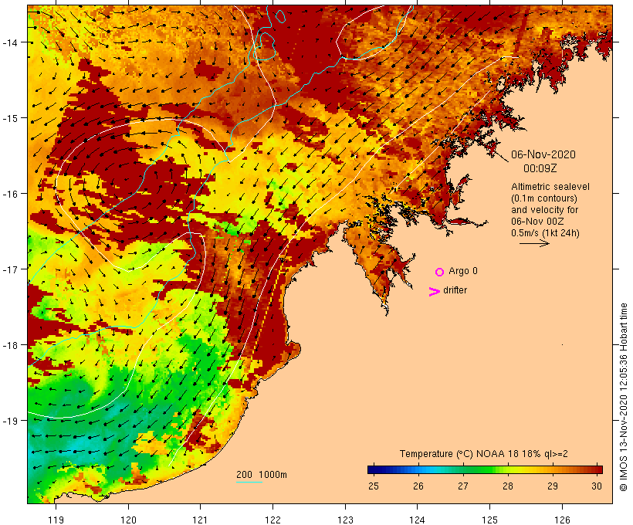The height and width of the screenshot is (525, 633).
Task: Click the temperature colorbar gradient
Action: (485, 469)
